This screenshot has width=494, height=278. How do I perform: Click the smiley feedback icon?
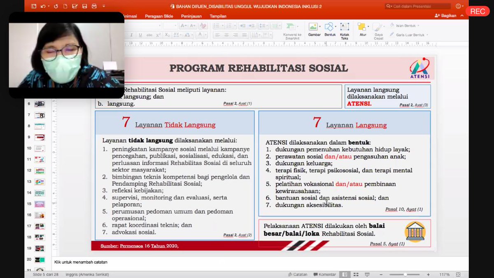[458, 6]
